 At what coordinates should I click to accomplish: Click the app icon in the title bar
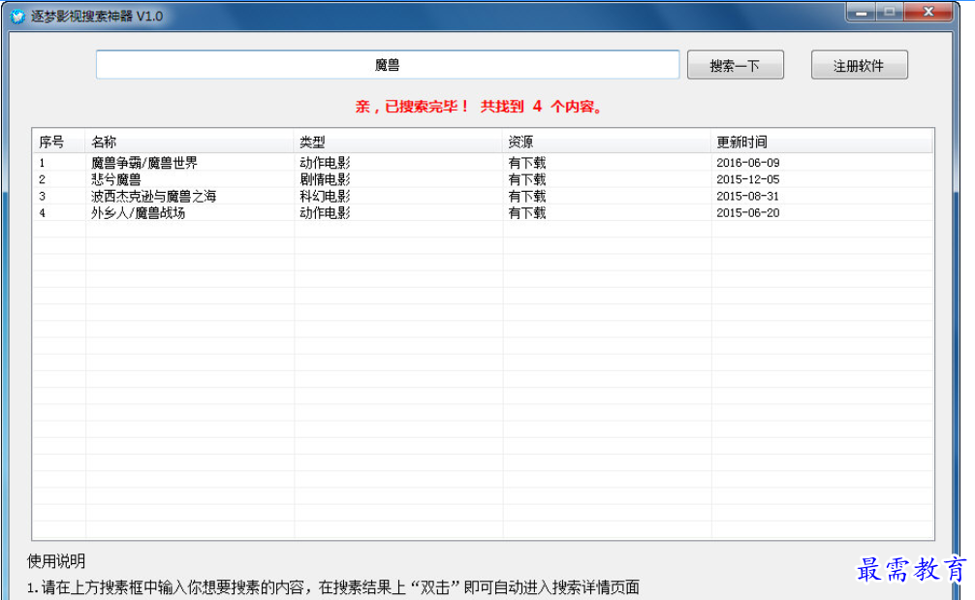point(17,16)
